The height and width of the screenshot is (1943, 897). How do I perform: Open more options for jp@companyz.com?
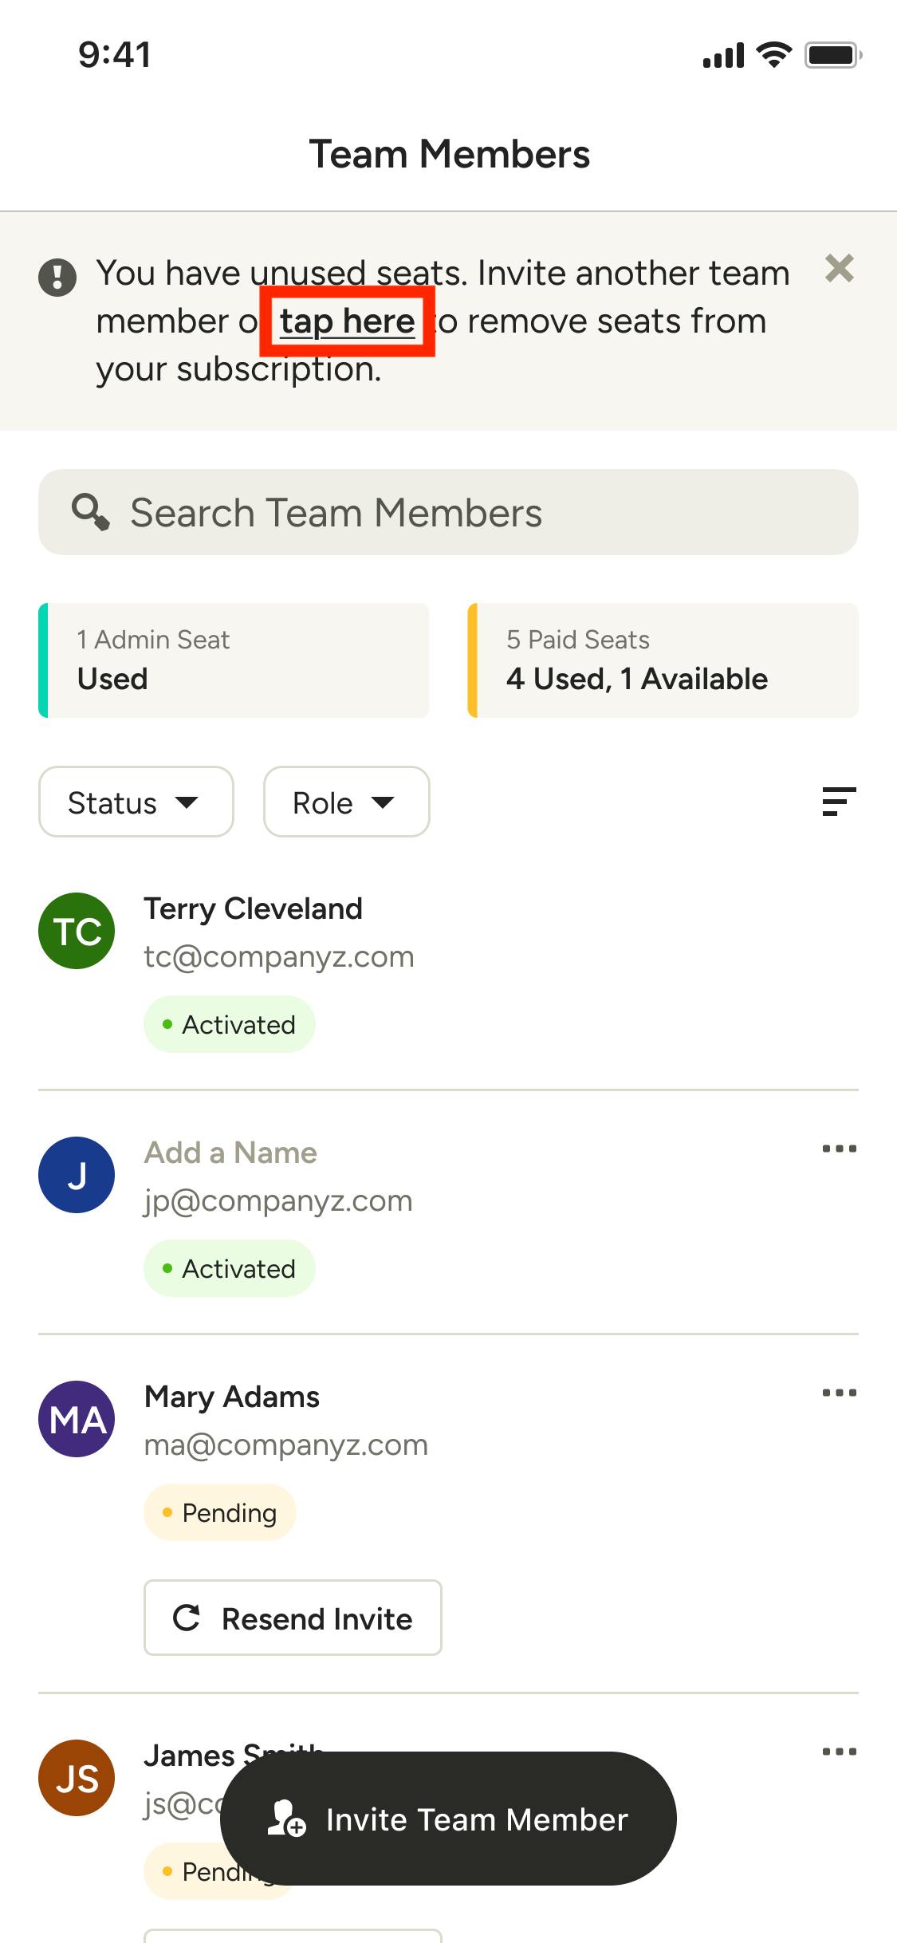(x=839, y=1149)
